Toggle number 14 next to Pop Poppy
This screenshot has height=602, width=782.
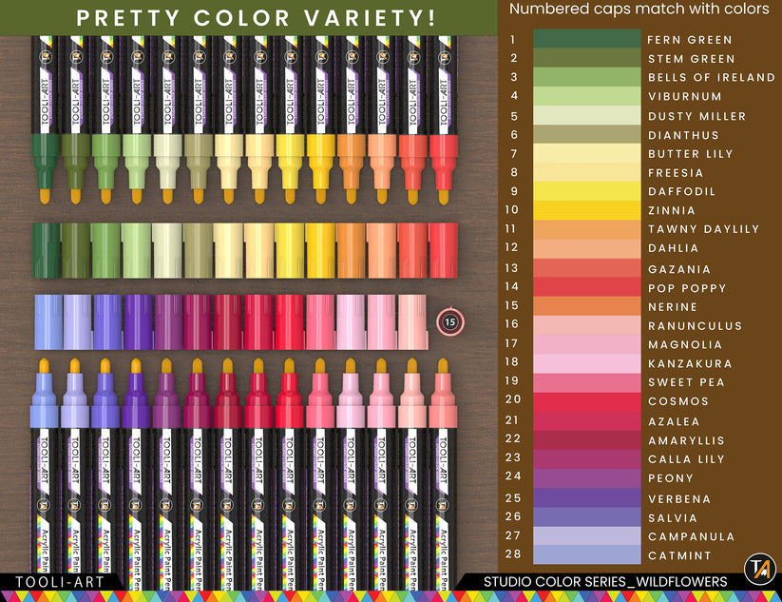[513, 287]
